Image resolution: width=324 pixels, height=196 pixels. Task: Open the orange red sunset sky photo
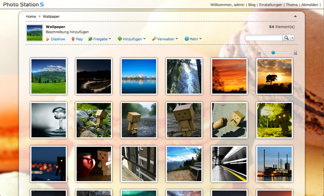[x=229, y=76]
